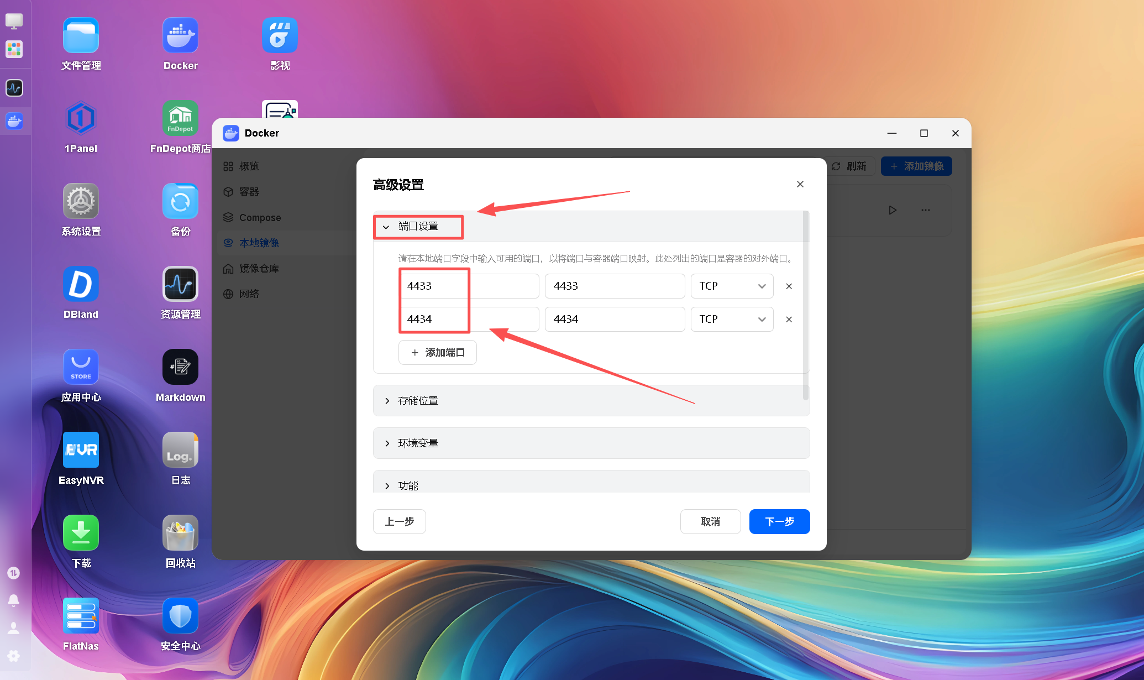Switch to the resource monitor dock icon
This screenshot has width=1144, height=680.
14,88
